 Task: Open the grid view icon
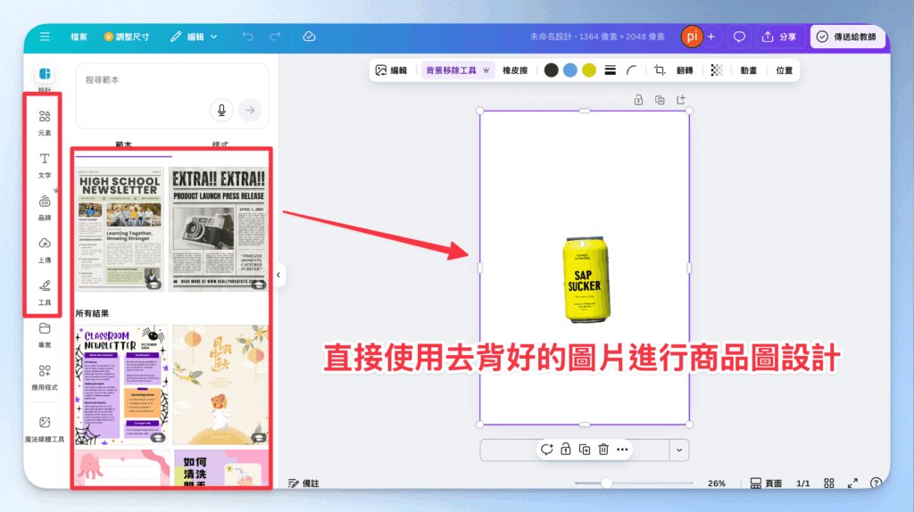click(x=829, y=483)
